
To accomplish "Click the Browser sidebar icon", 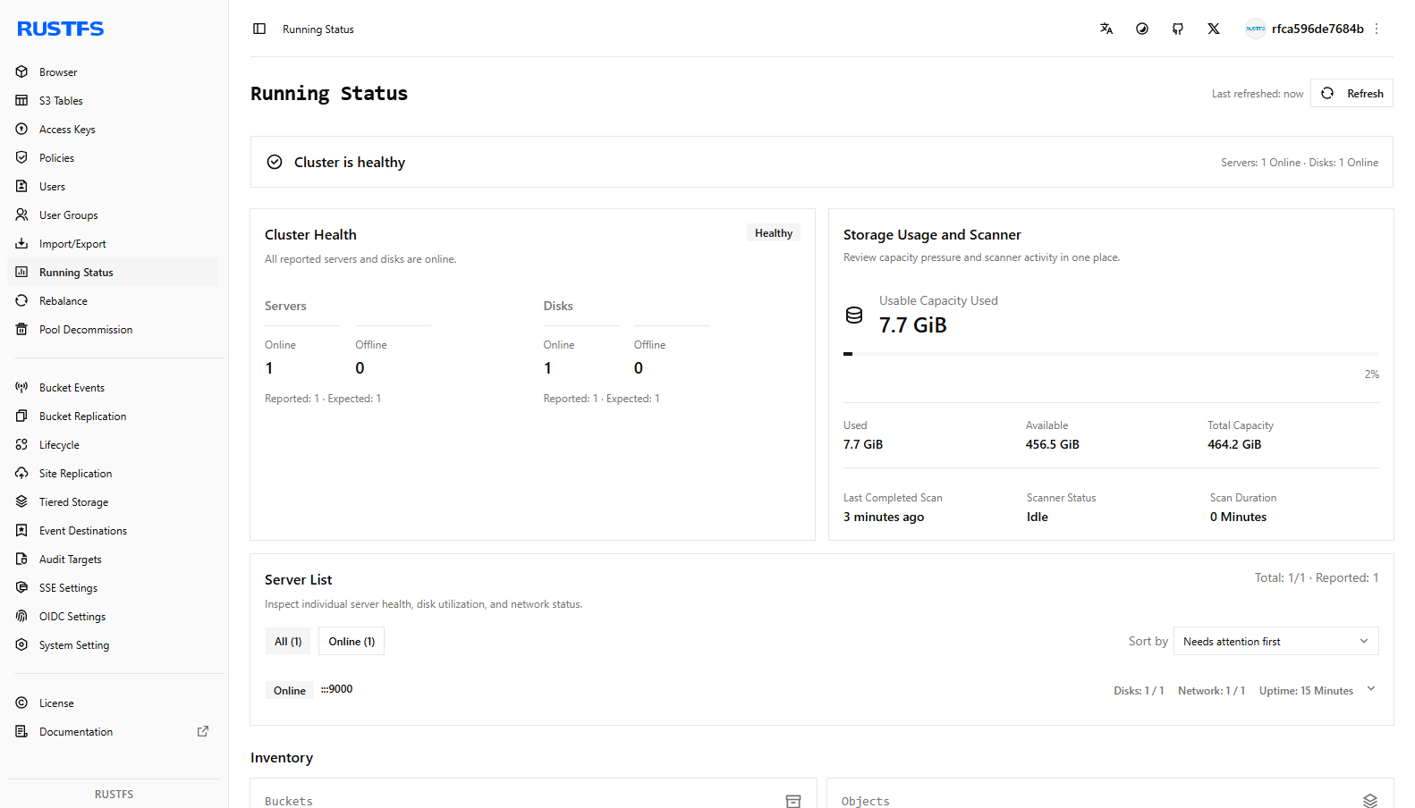I will click(x=21, y=72).
